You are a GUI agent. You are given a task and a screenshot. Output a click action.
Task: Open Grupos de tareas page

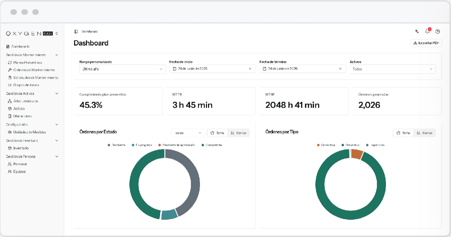[x=26, y=85]
